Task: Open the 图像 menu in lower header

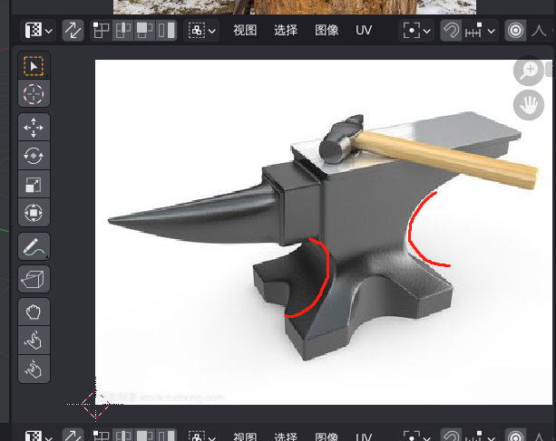Action: (327, 436)
